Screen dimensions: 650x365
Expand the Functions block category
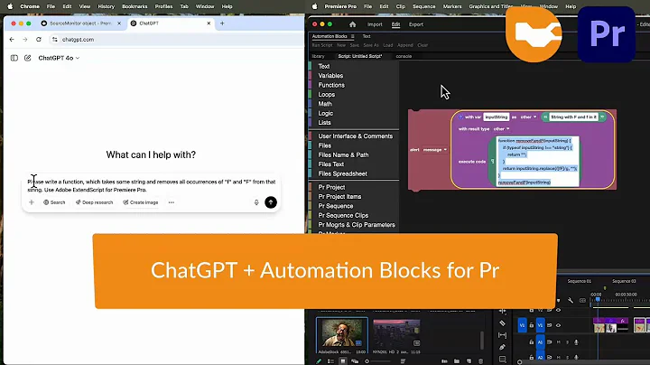[331, 85]
